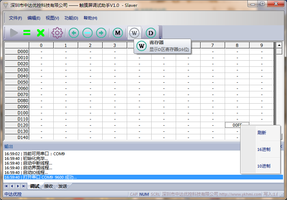Choose 10进制 from the context menu
This screenshot has height=200, width=287.
(x=264, y=166)
